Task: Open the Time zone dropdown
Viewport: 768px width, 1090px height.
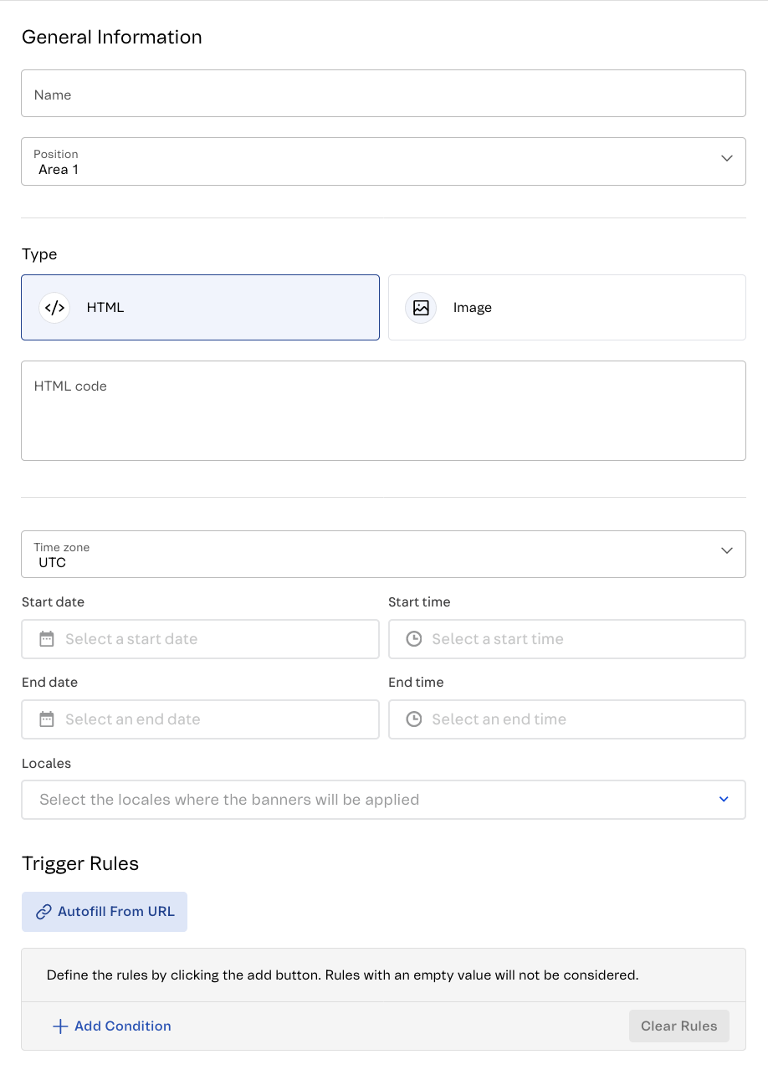Action: (x=383, y=554)
